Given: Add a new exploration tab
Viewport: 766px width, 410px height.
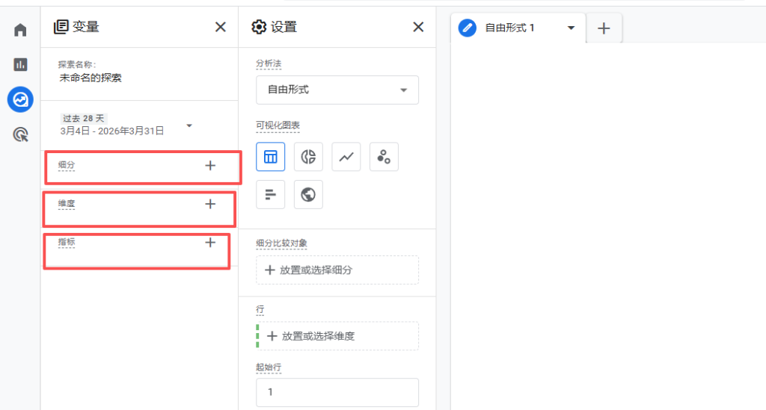Looking at the screenshot, I should pos(604,28).
